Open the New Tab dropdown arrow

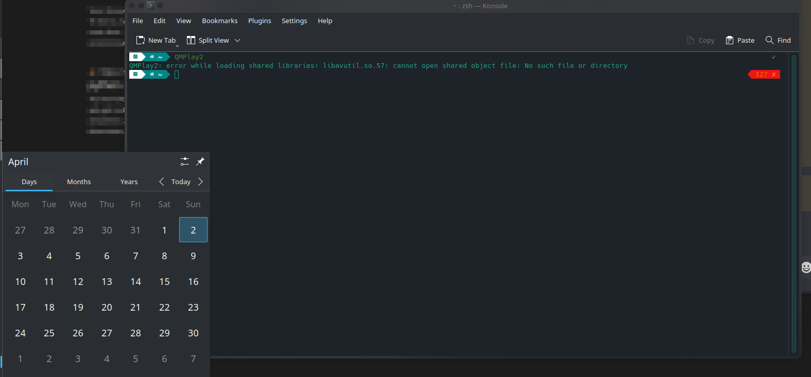[178, 46]
